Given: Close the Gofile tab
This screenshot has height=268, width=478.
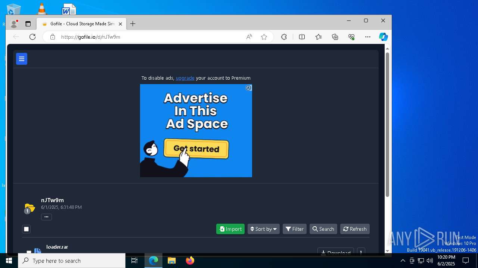Looking at the screenshot, I should click(120, 24).
